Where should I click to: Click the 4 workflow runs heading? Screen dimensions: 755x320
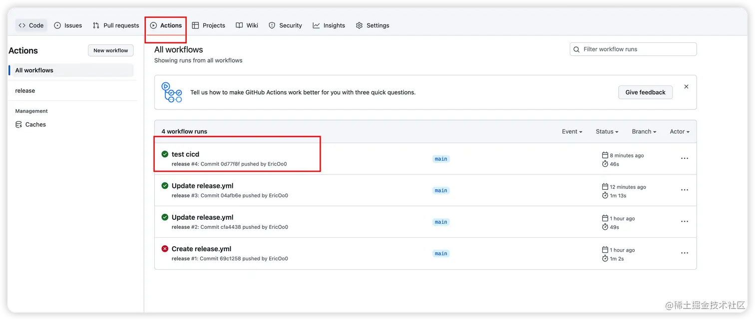184,132
